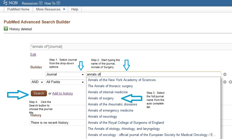Select Annals of the New York Academy of Sciences
The height and width of the screenshot is (139, 232).
(x=153, y=80)
